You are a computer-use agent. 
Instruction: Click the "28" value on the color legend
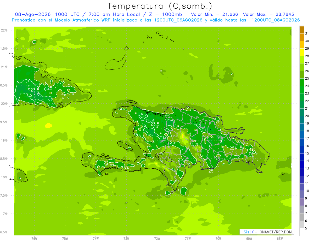(307, 56)
